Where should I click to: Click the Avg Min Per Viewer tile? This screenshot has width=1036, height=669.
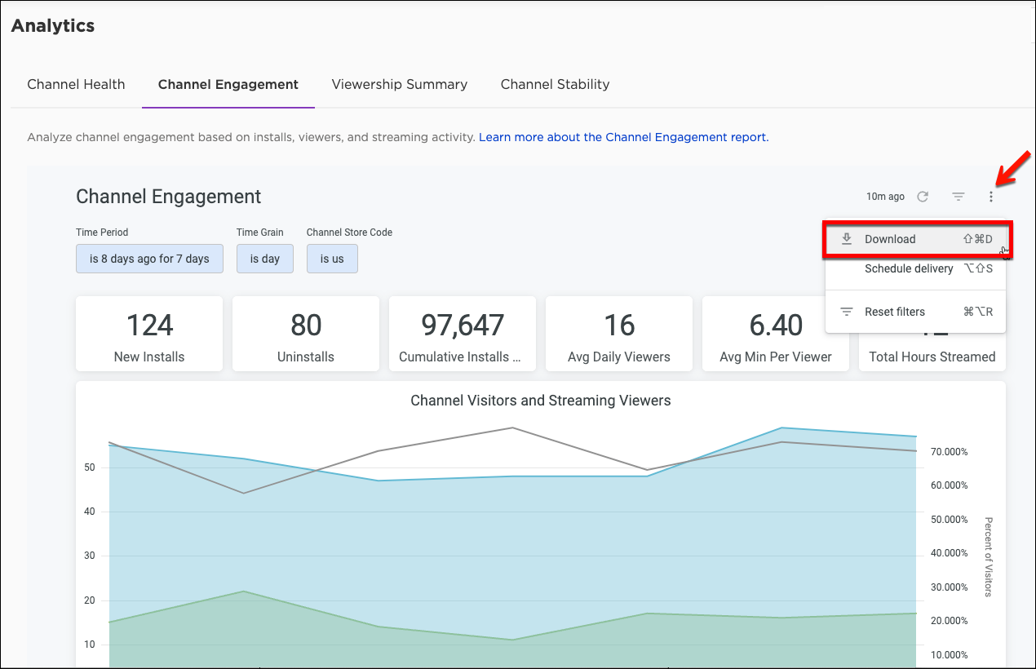(776, 334)
